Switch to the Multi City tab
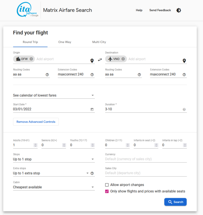 [99, 42]
